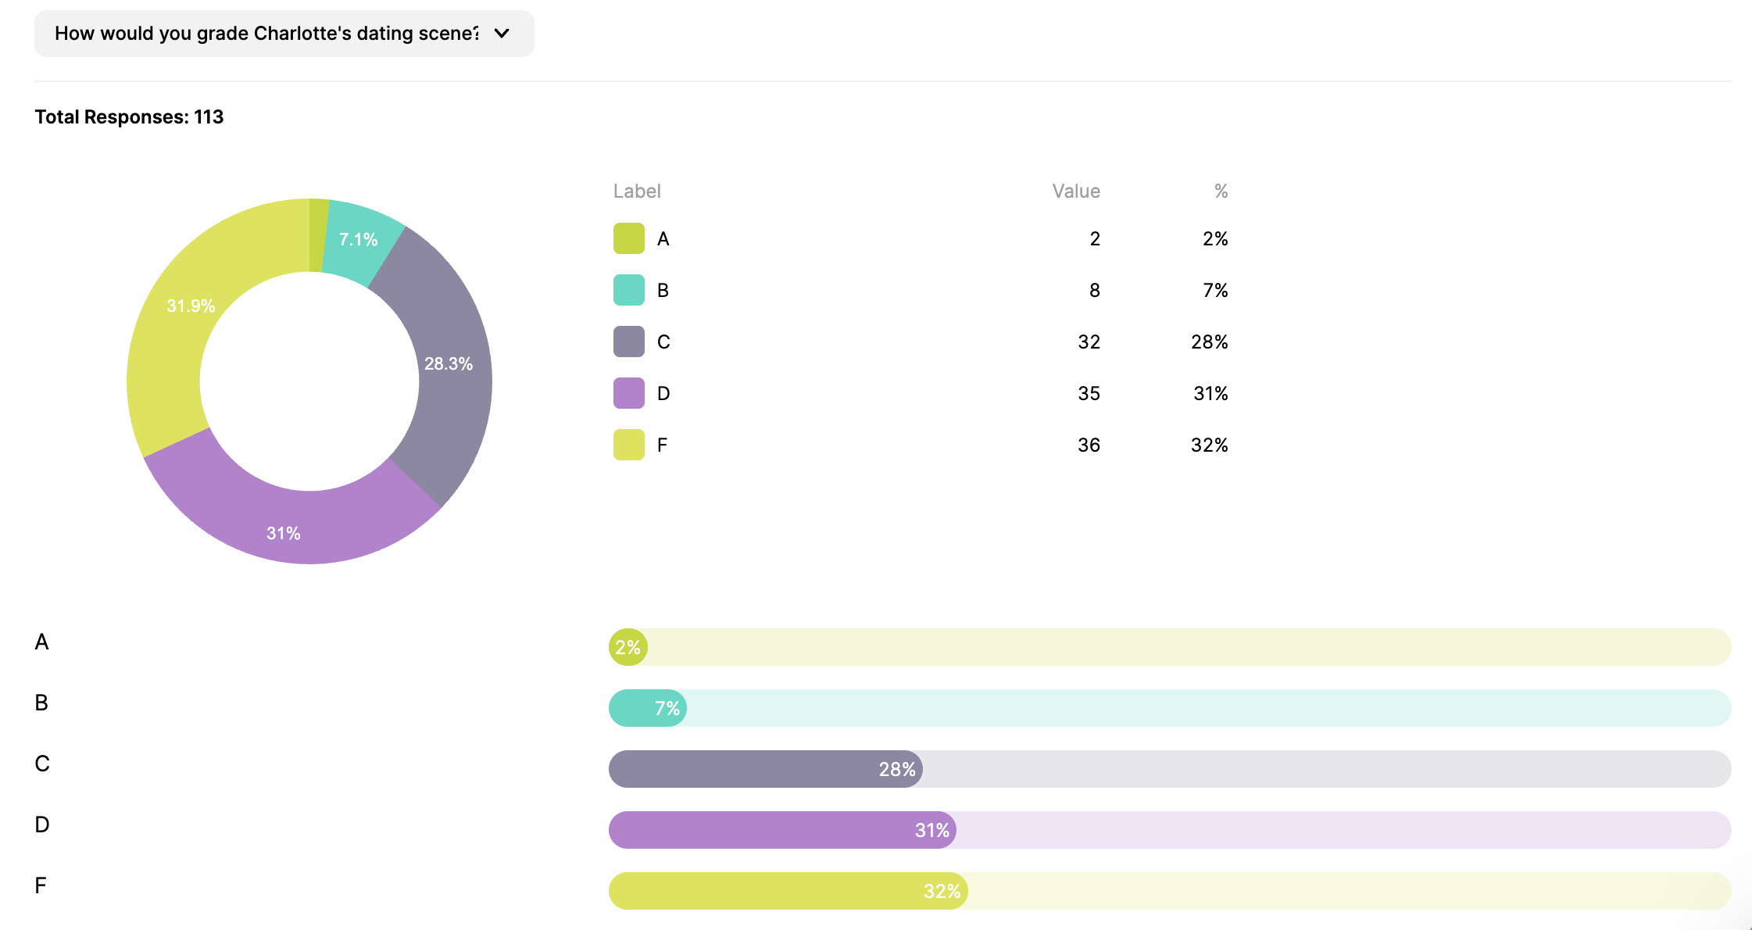This screenshot has width=1752, height=930.
Task: Click the Label column header
Action: [x=637, y=191]
